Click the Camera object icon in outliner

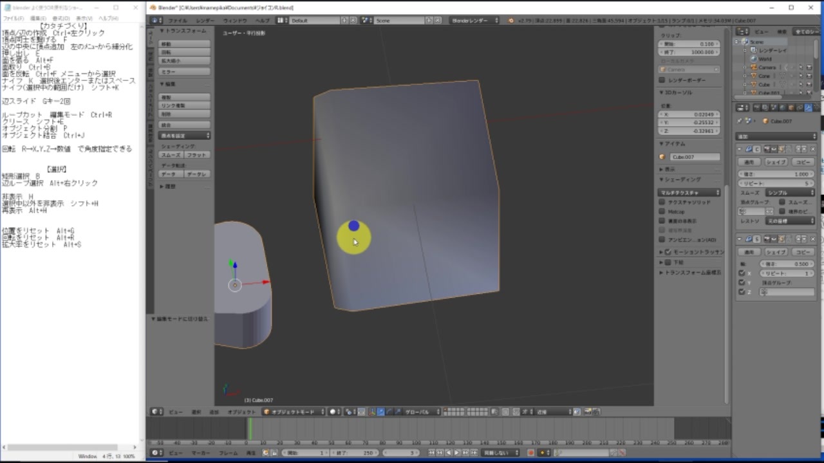click(754, 68)
